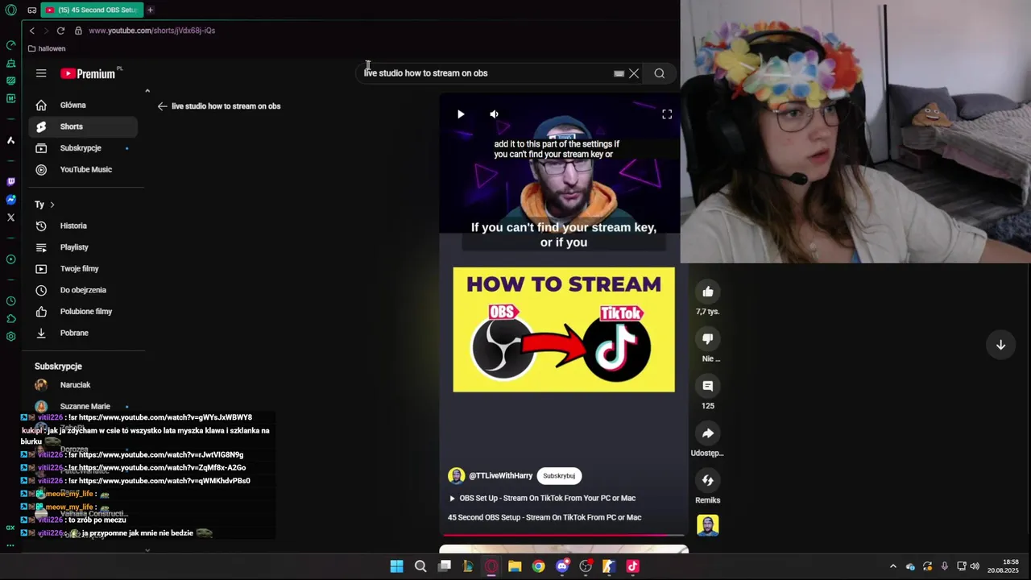Open the volume control in system tray
Screen dimensions: 1031x580
point(975,566)
